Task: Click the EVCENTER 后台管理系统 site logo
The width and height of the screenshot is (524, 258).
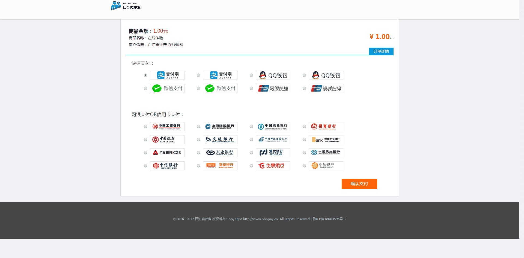Action: pos(126,5)
